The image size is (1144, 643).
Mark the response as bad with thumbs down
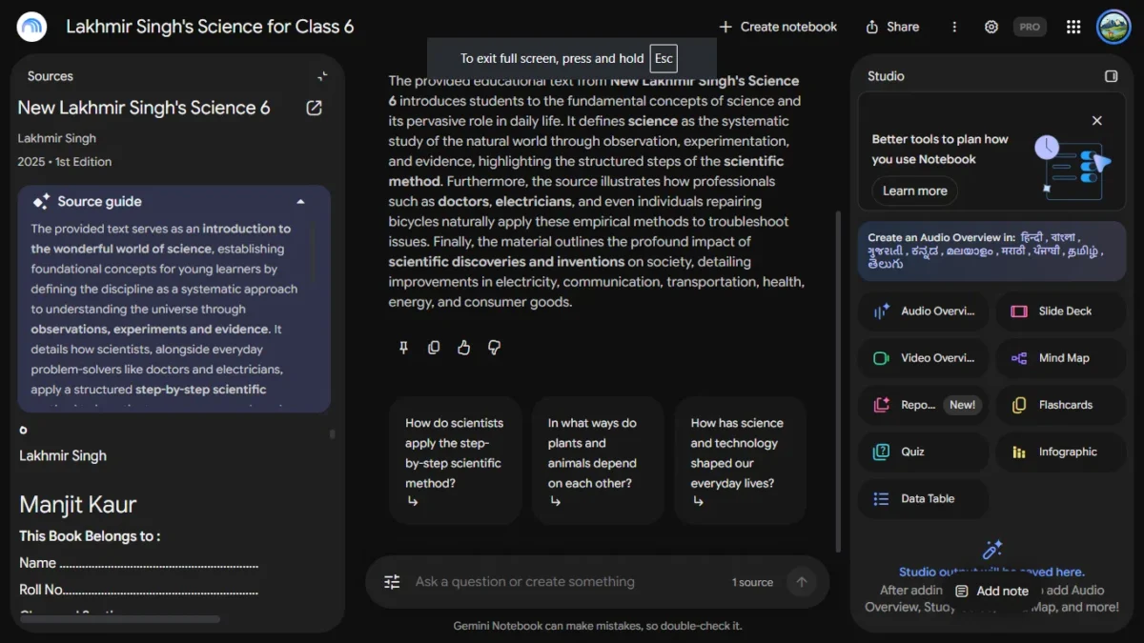[x=494, y=348]
